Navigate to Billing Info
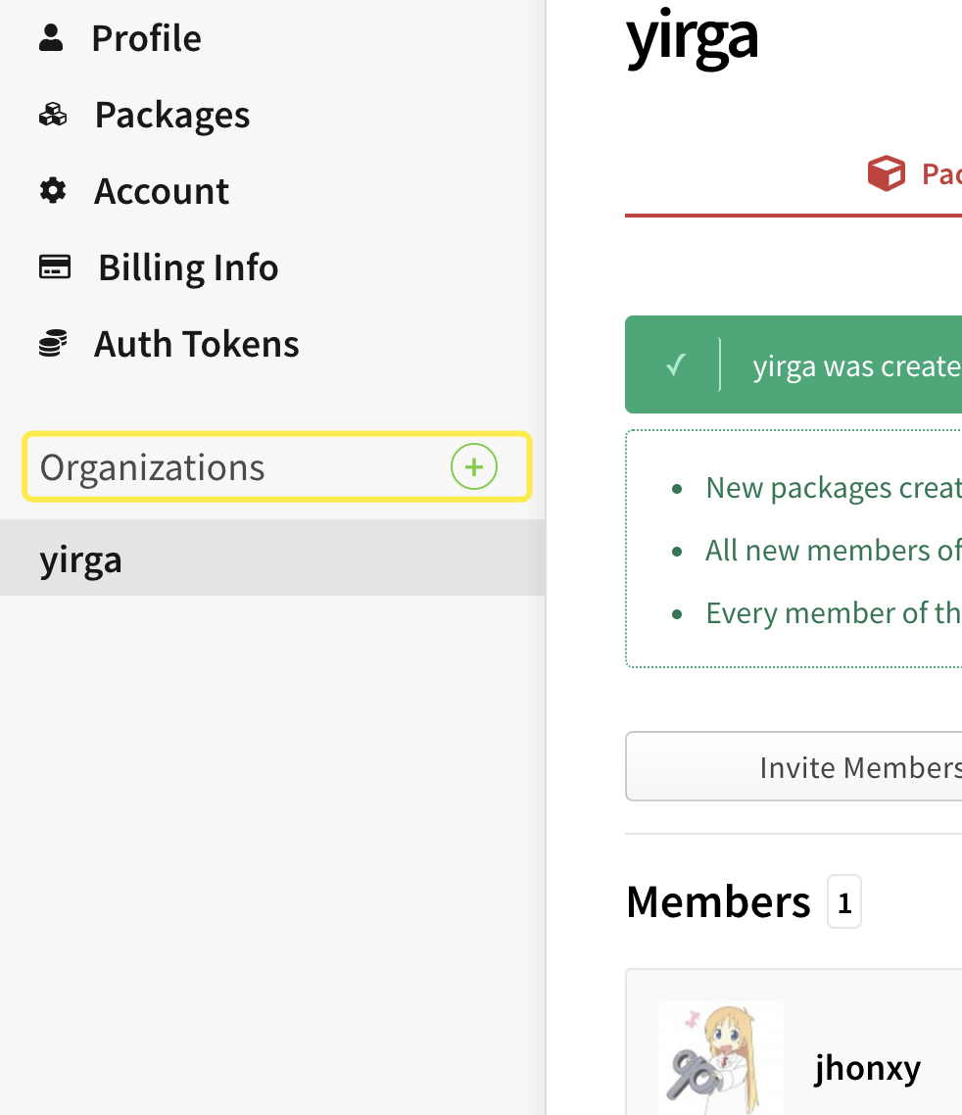 tap(187, 267)
